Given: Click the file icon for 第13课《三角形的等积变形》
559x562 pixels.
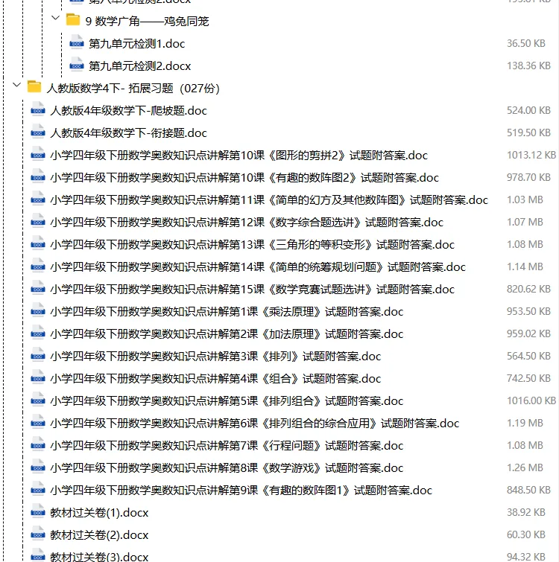Looking at the screenshot, I should [38, 243].
